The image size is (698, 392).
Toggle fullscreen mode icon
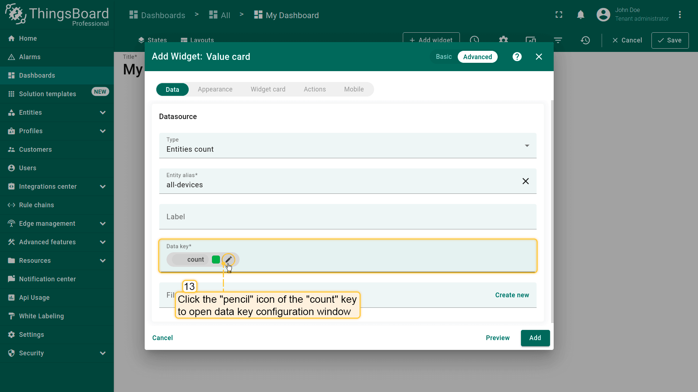(x=559, y=15)
